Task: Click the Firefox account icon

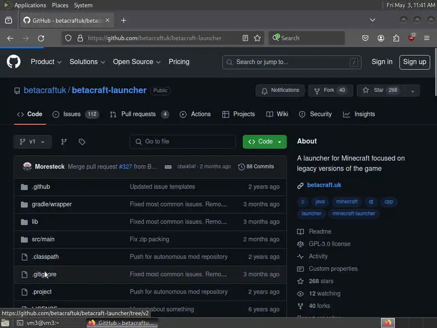Action: 381,38
